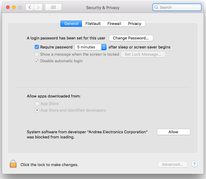Viewport: 206px width, 179px height.
Task: Switch to the General tab
Action: pyautogui.click(x=71, y=23)
